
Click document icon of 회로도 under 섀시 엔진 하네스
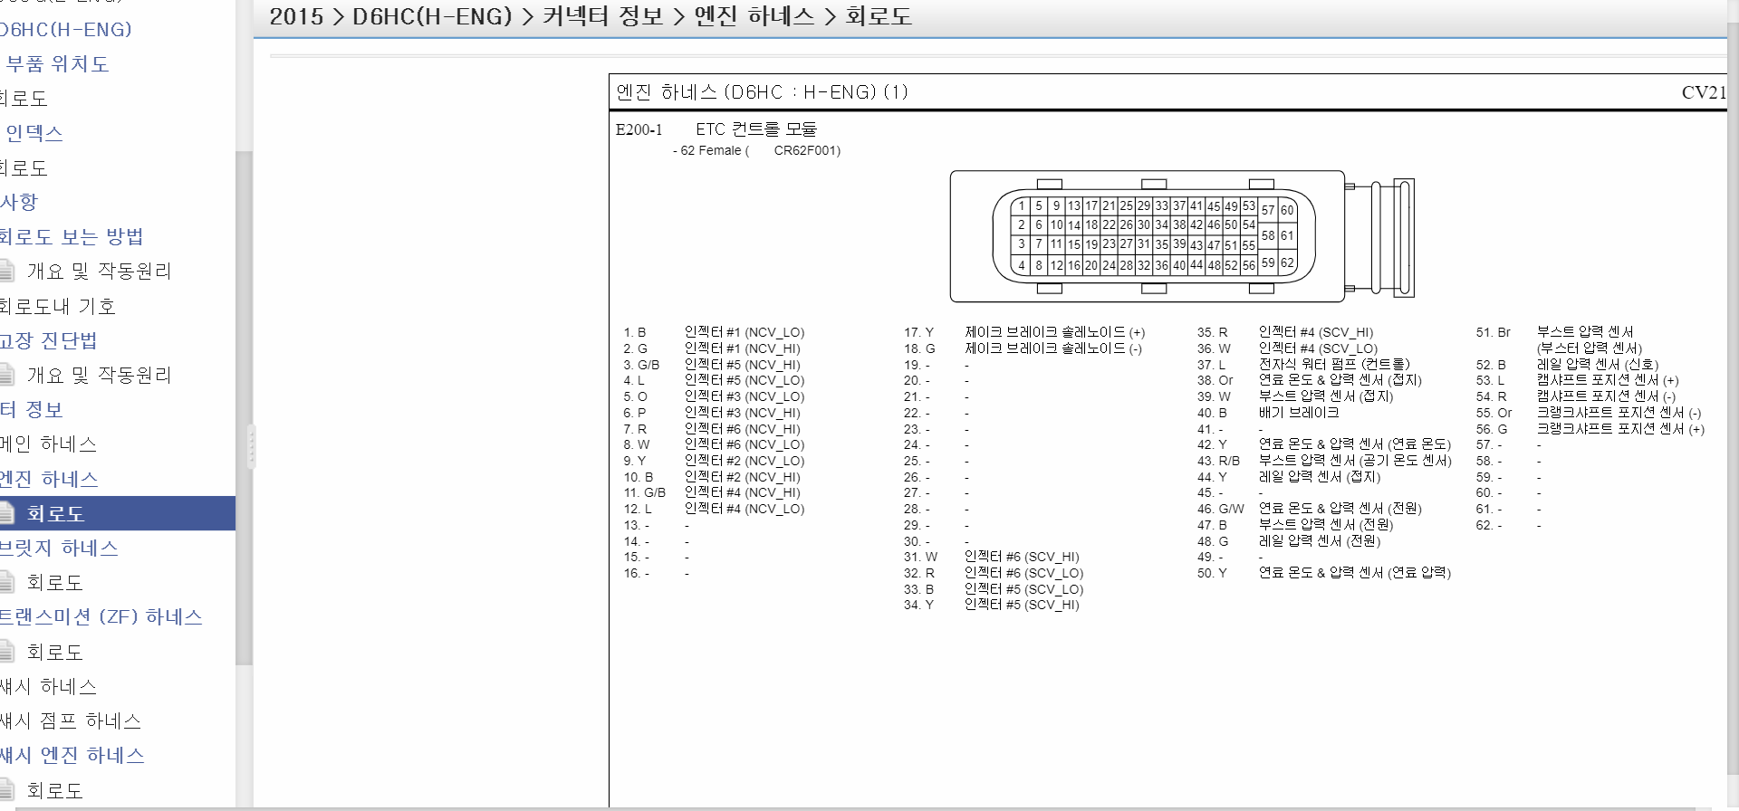click(x=7, y=791)
